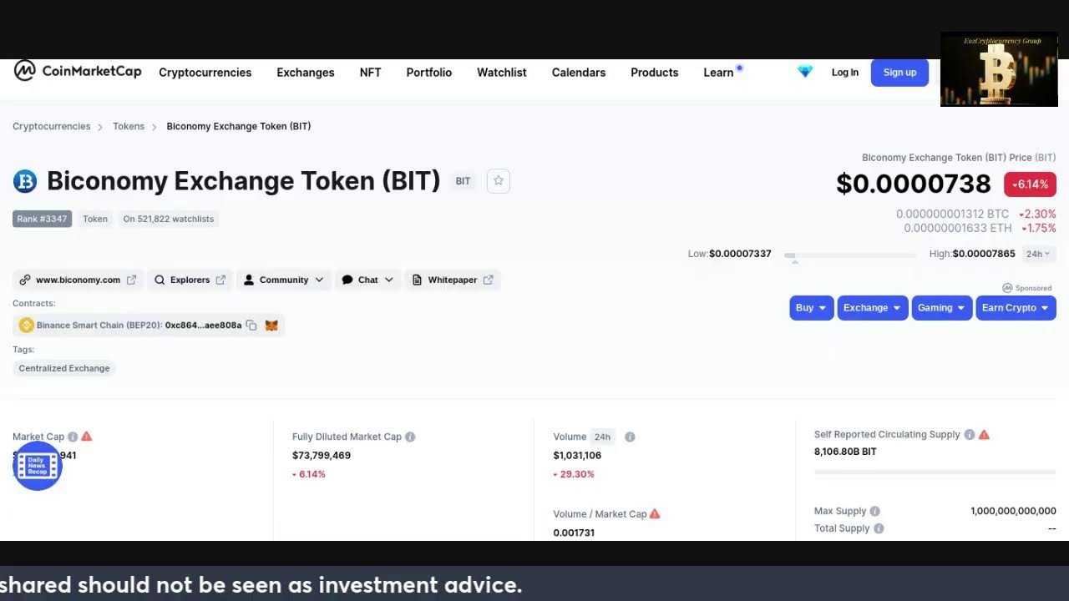1069x601 pixels.
Task: Open the Gaming dropdown
Action: click(x=942, y=308)
